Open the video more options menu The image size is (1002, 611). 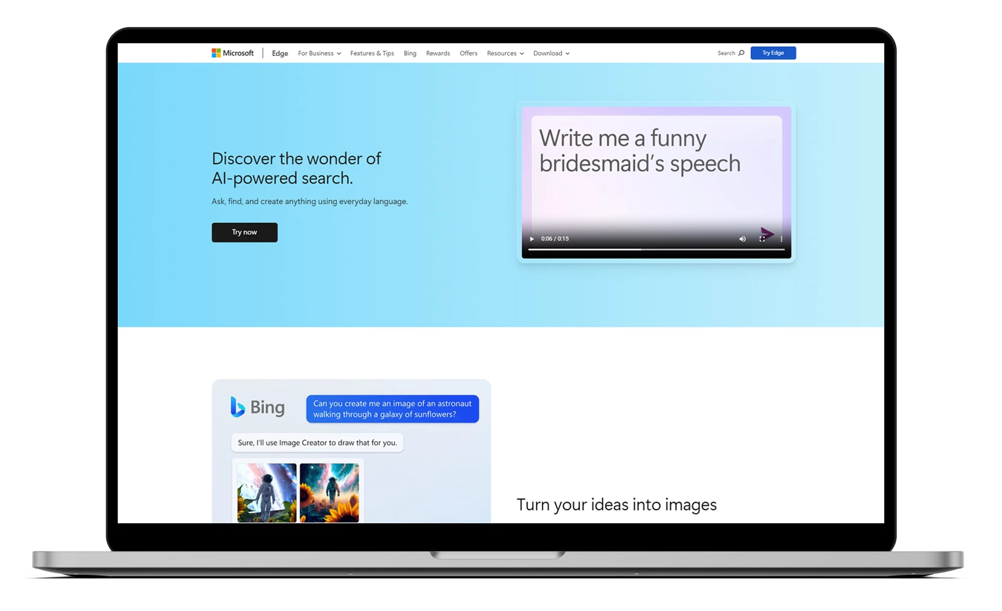782,239
